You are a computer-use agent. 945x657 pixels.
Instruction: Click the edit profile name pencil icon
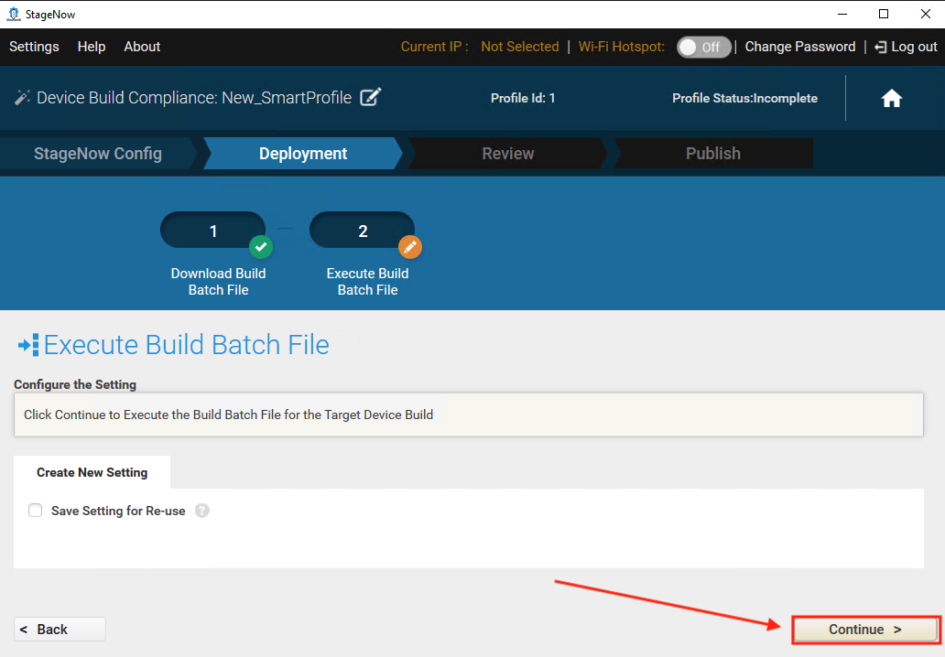(x=370, y=98)
